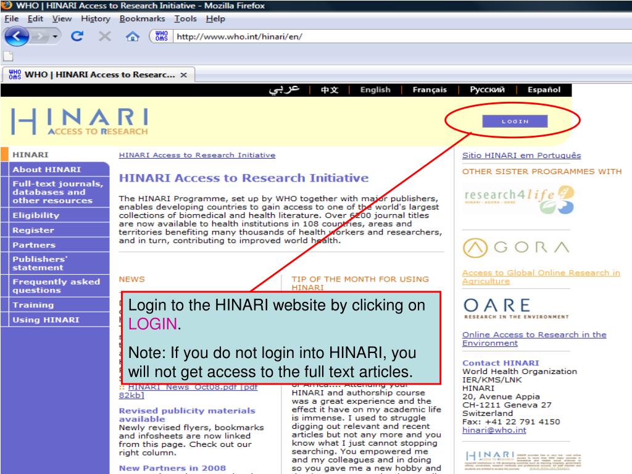Select Español language link
Screen dimensions: 632x474
tap(544, 90)
